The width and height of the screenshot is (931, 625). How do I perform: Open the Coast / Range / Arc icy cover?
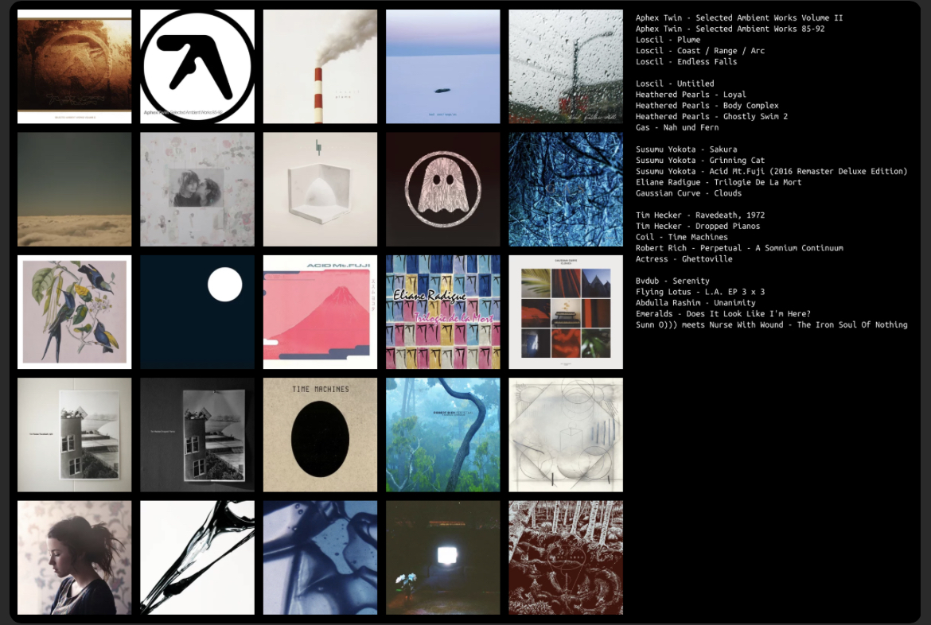coord(443,67)
